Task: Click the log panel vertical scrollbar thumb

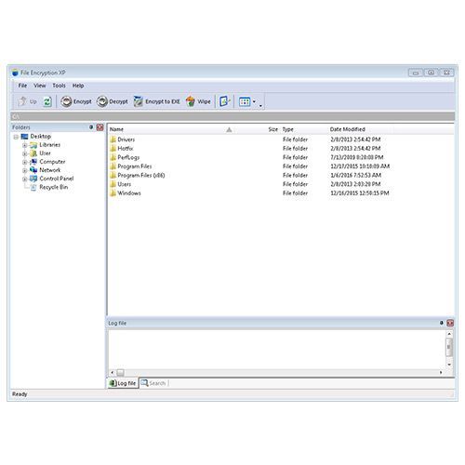Action: 449,347
